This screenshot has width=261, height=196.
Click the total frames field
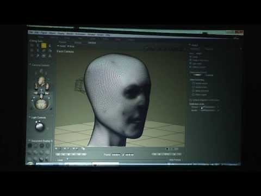(129, 155)
